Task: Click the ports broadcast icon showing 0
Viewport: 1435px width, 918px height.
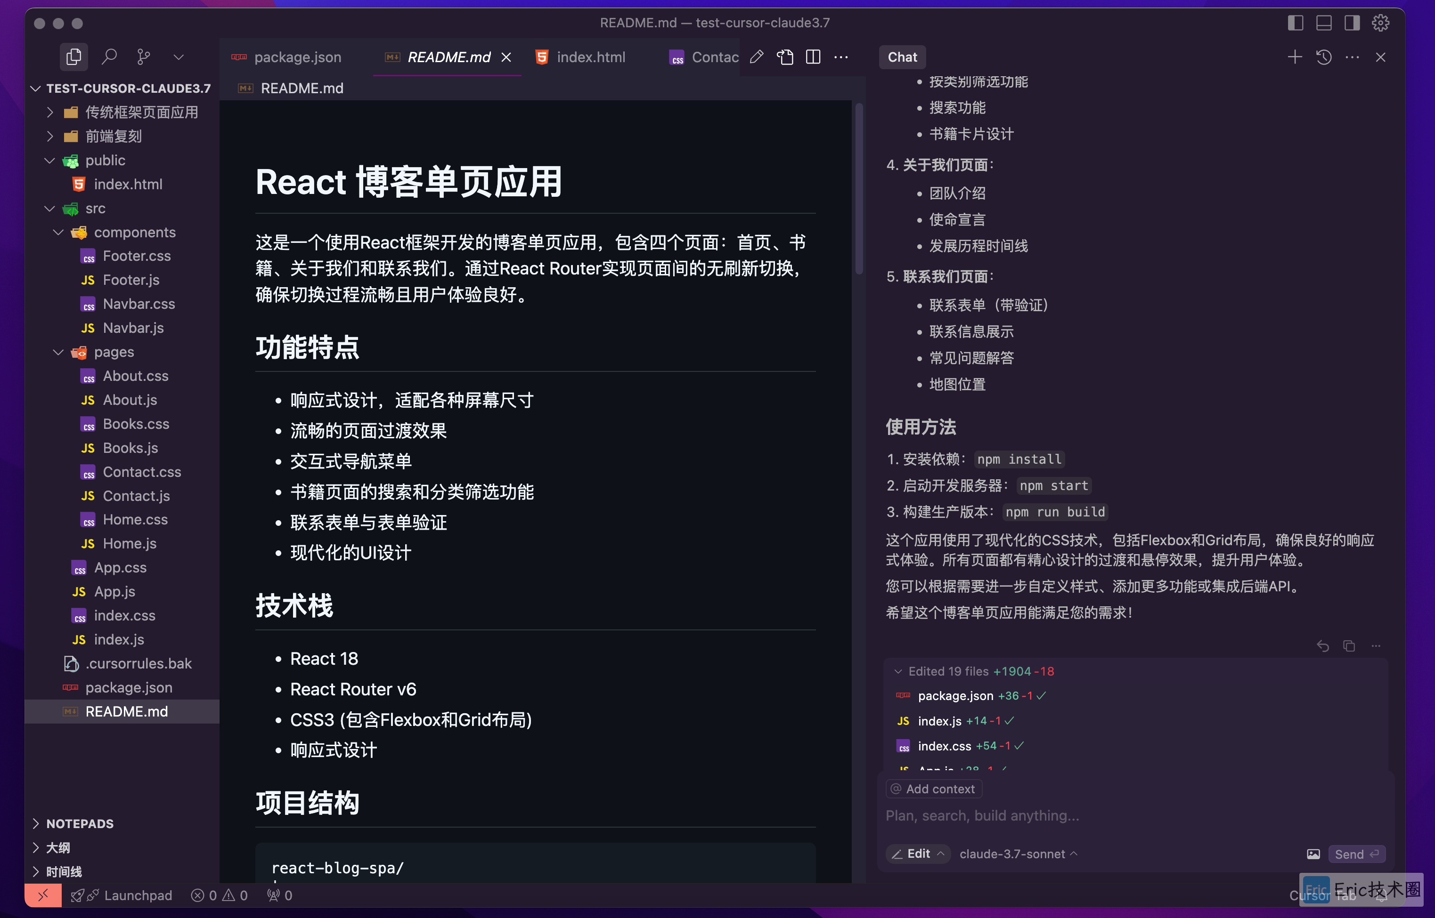Action: 279,895
